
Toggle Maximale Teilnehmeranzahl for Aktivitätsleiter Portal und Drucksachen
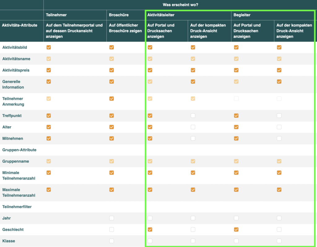(150, 190)
